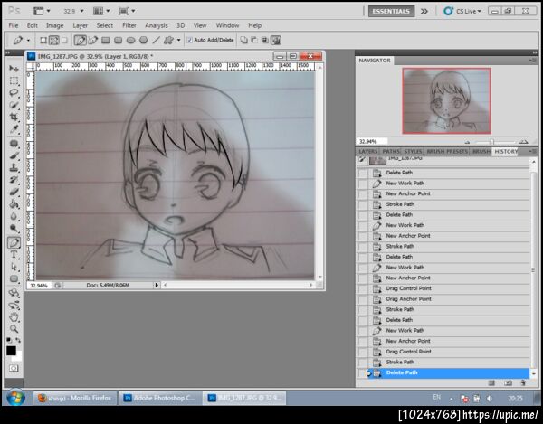
Task: Select the Quick Selection tool
Action: click(x=14, y=105)
